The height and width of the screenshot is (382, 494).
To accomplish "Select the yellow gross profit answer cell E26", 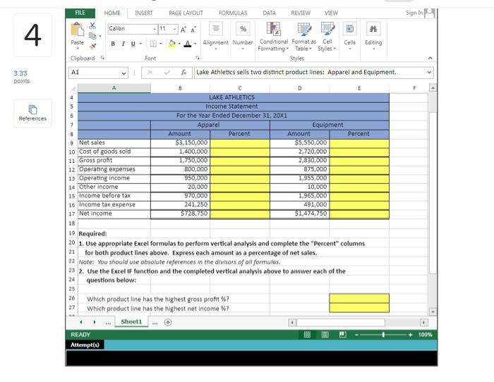I will click(x=359, y=298).
